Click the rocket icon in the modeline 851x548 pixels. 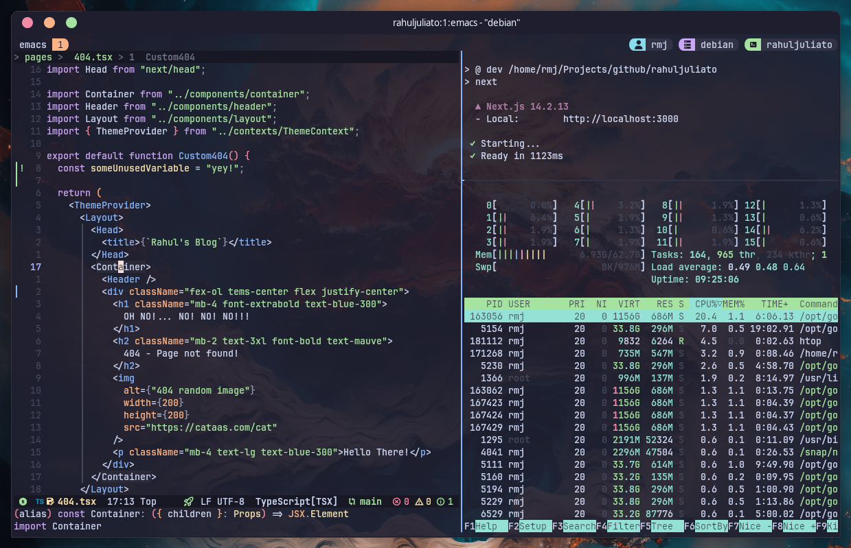click(188, 501)
